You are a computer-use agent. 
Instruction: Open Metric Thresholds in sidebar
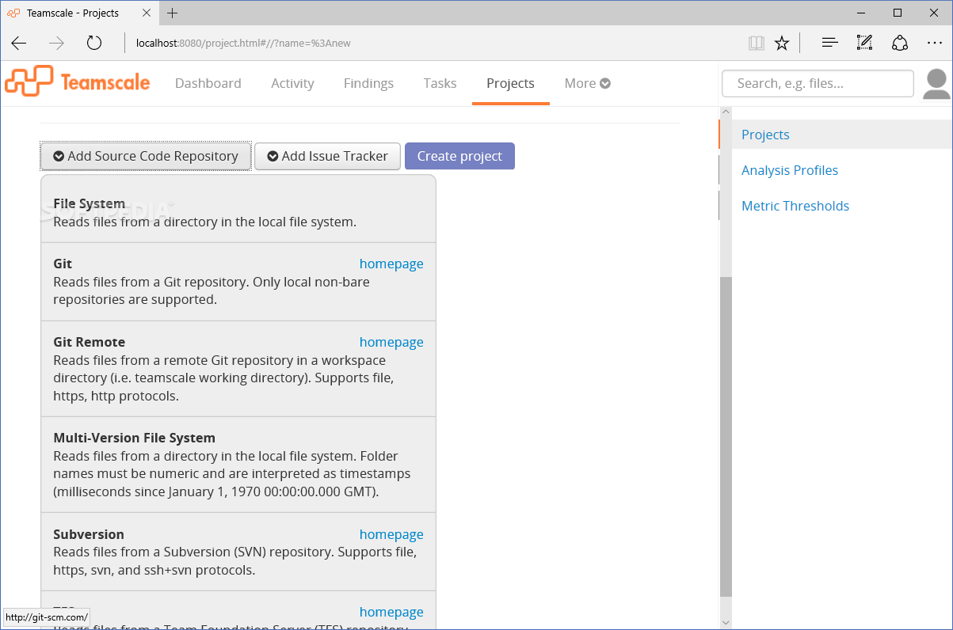coord(795,206)
